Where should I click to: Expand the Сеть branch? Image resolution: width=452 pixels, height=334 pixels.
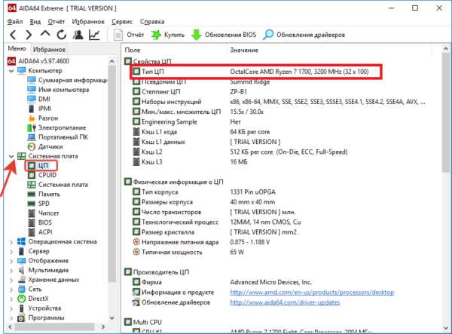(11, 289)
